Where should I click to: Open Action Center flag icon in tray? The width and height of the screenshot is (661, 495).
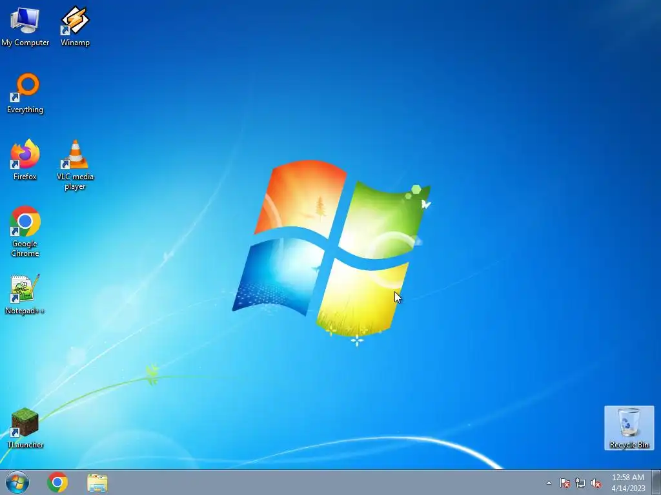point(564,483)
